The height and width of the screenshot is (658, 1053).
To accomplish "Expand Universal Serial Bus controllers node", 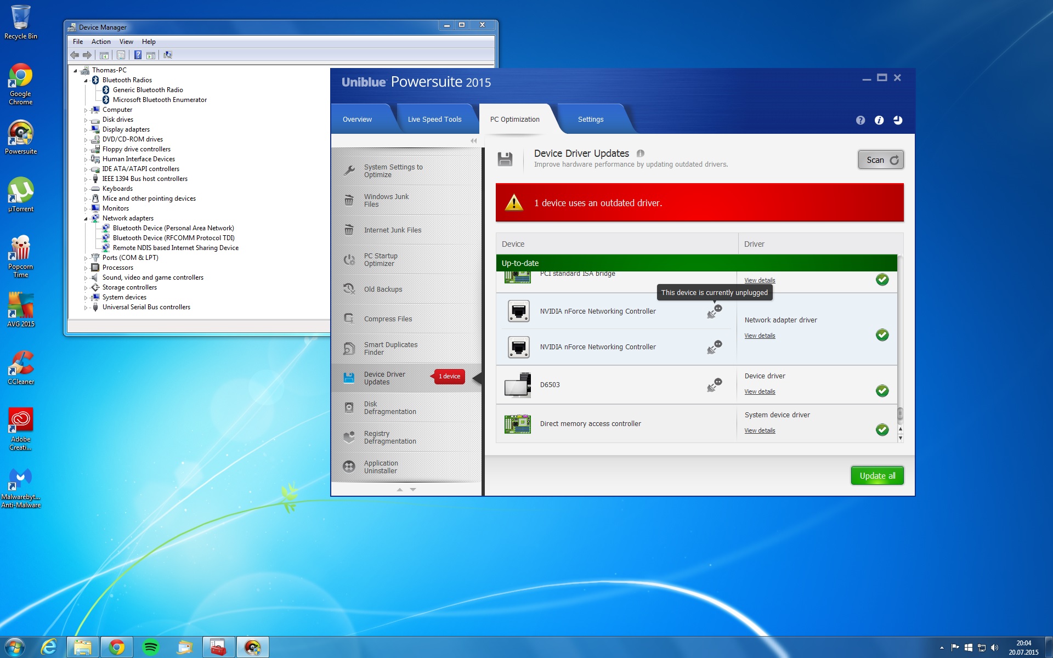I will 86,308.
